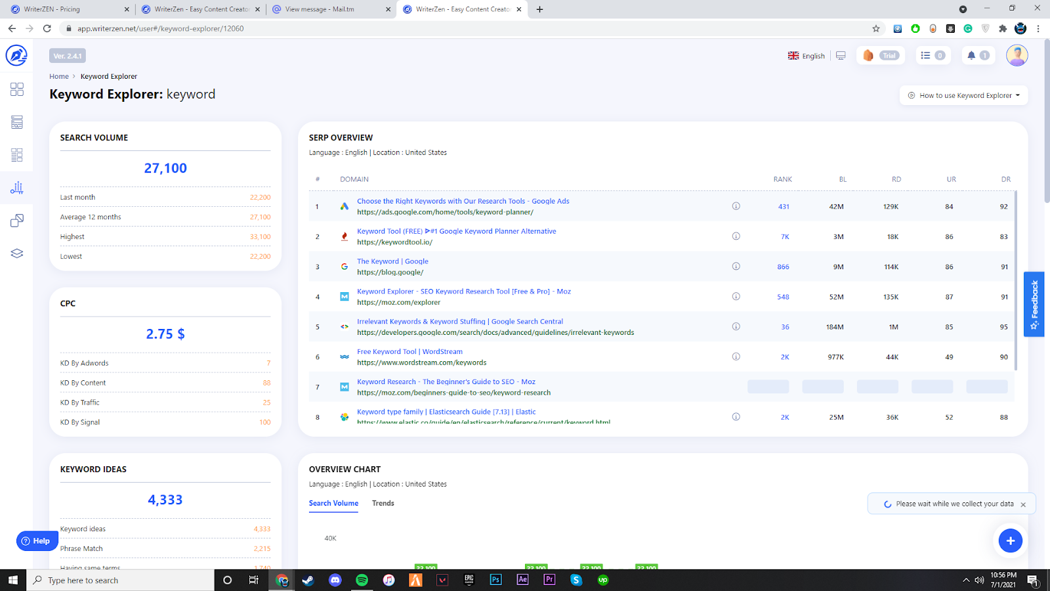Click the blue plus floating button
Image resolution: width=1050 pixels, height=591 pixels.
click(x=1011, y=540)
